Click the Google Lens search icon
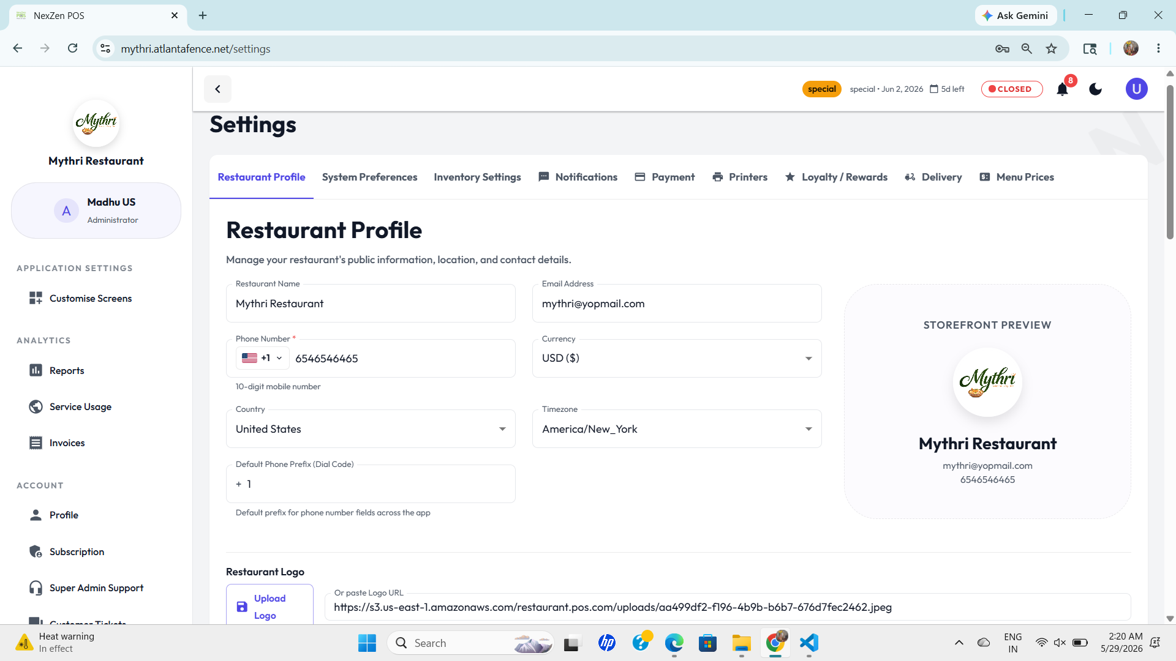Screen dimensions: 1176x661 tap(1090, 49)
